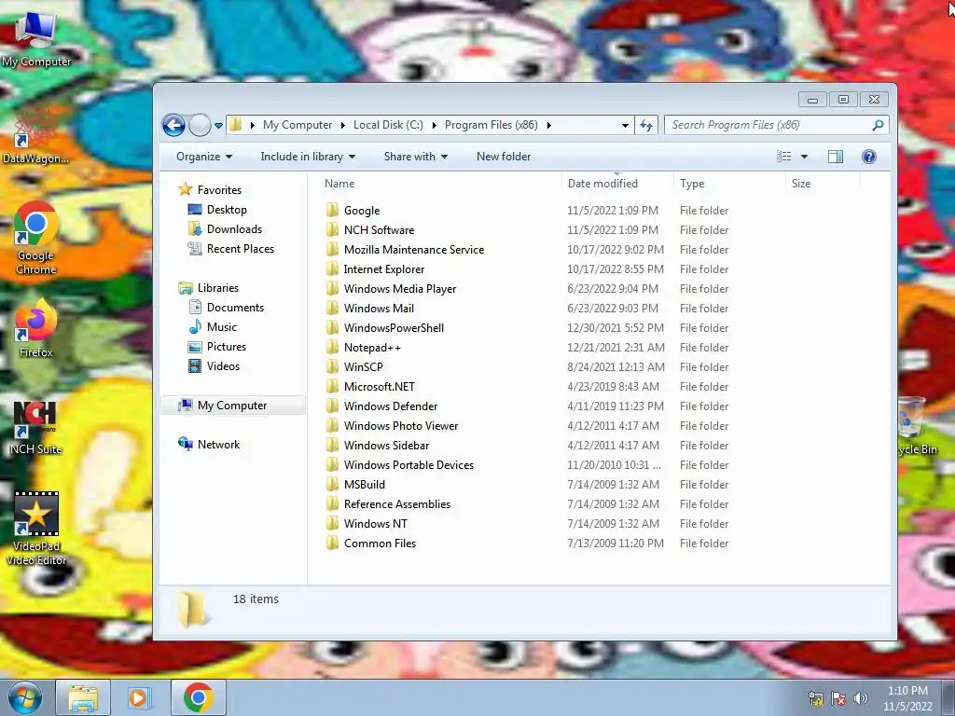Select VideoPad Video Editor desktop shortcut
The width and height of the screenshot is (955, 716).
point(36,529)
